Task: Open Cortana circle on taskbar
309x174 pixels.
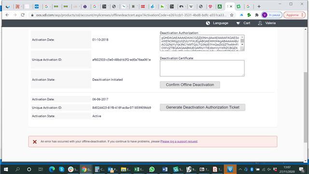Action: pyautogui.click(x=29, y=169)
